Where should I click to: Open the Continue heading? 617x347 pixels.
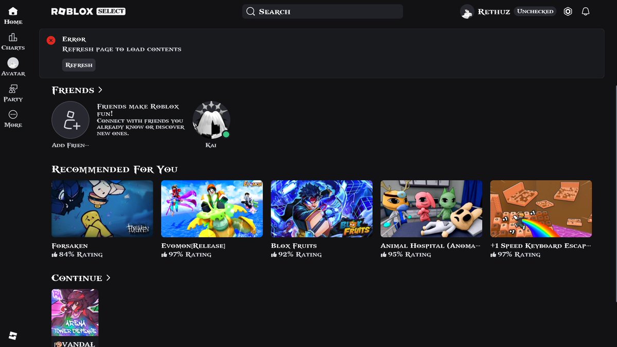(x=77, y=278)
